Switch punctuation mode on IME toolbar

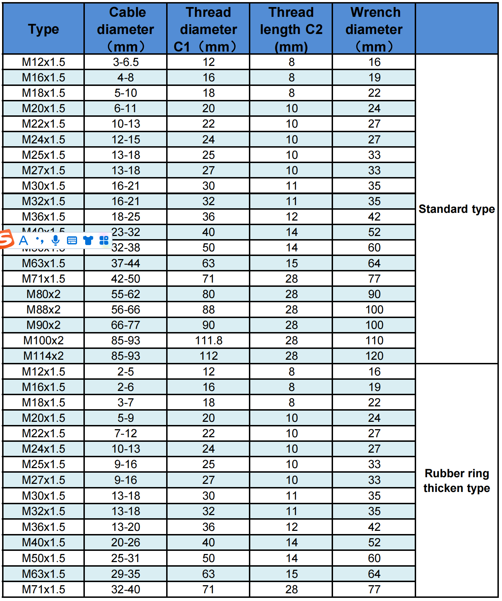tap(40, 241)
